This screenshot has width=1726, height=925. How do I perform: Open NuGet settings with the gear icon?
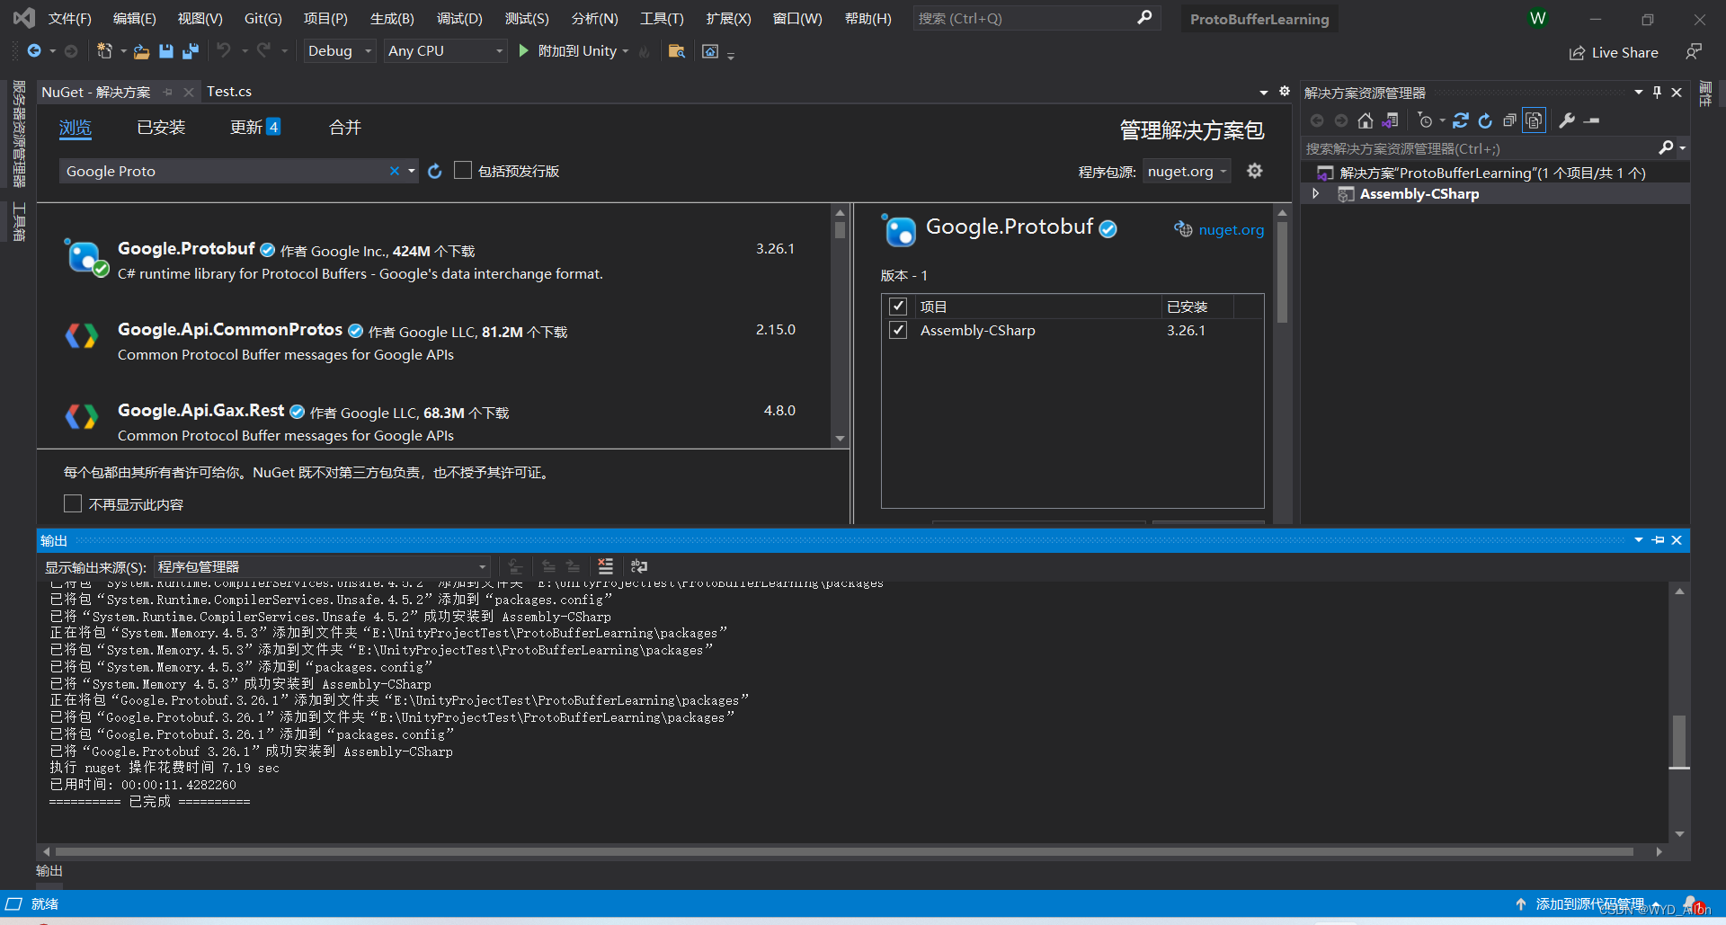click(x=1255, y=171)
